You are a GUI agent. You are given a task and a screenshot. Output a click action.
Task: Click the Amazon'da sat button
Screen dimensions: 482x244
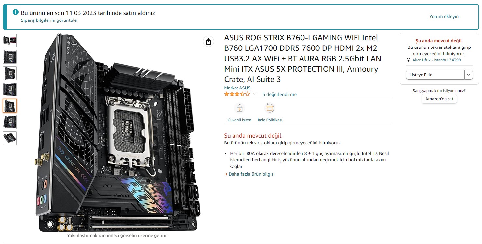click(x=439, y=99)
